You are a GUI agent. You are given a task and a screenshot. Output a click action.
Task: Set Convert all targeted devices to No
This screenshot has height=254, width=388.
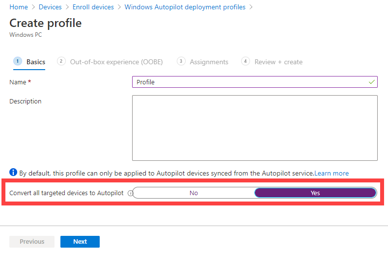(194, 193)
